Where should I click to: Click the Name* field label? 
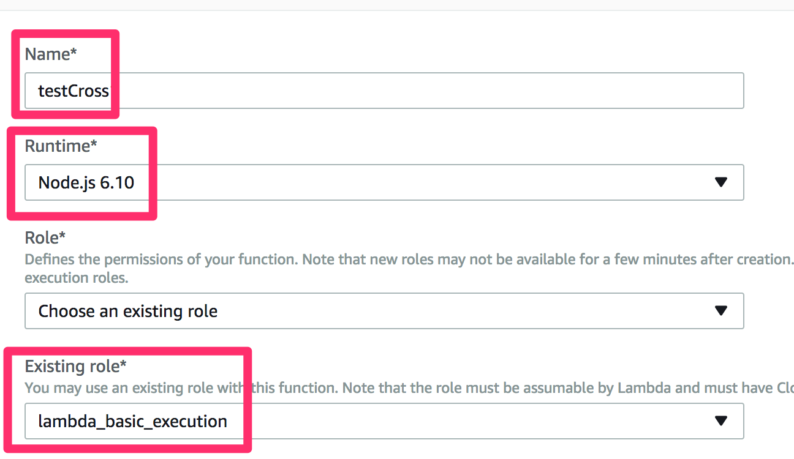coord(51,54)
